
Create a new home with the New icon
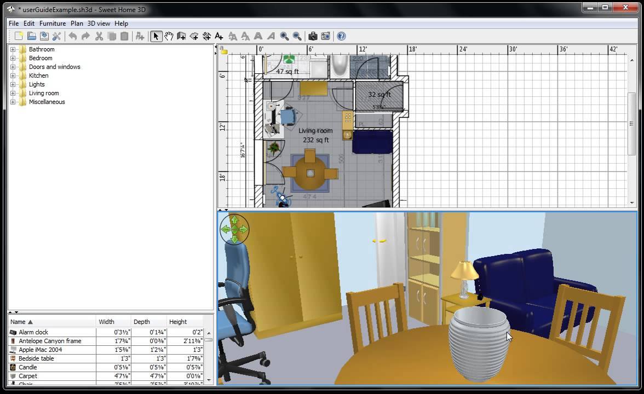point(19,36)
